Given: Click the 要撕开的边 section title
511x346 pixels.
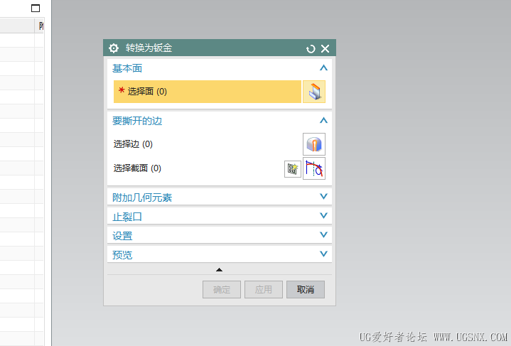Looking at the screenshot, I should [x=137, y=121].
